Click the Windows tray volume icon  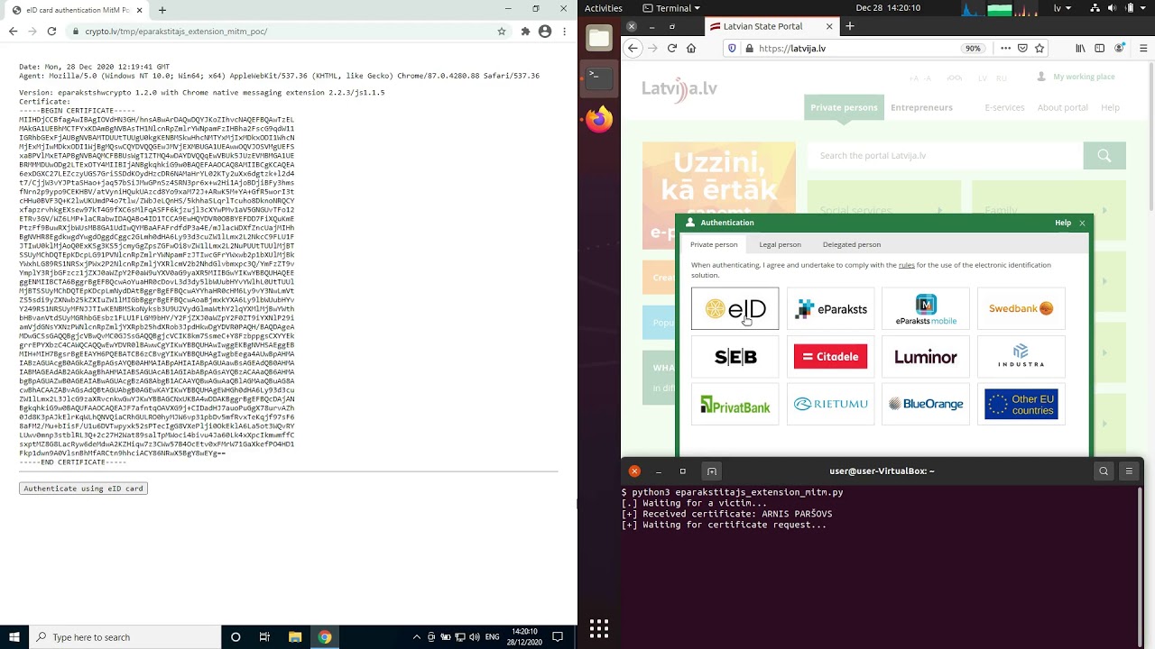click(x=476, y=636)
